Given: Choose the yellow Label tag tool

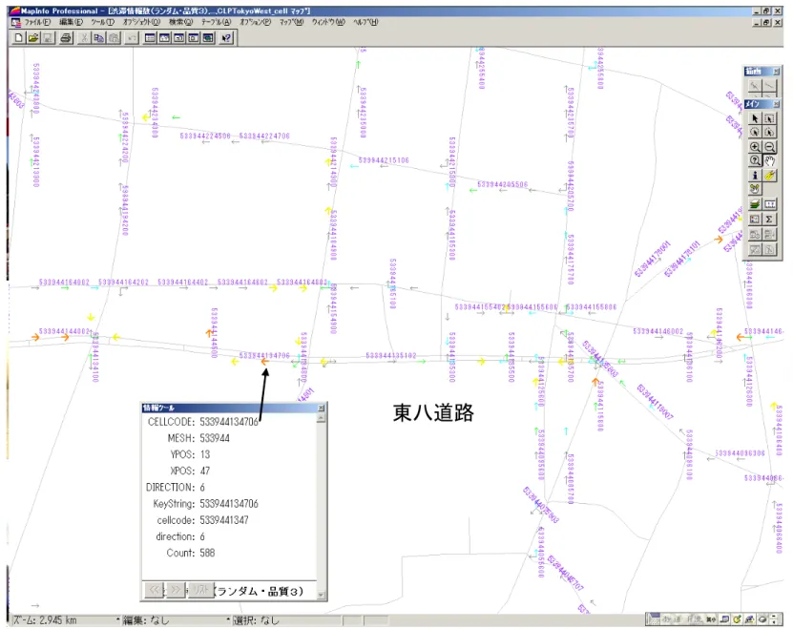Looking at the screenshot, I should point(769,175).
